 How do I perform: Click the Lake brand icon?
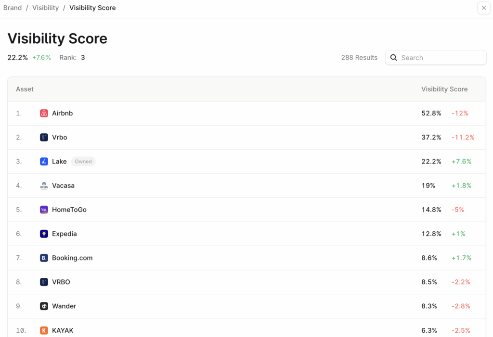(x=44, y=162)
